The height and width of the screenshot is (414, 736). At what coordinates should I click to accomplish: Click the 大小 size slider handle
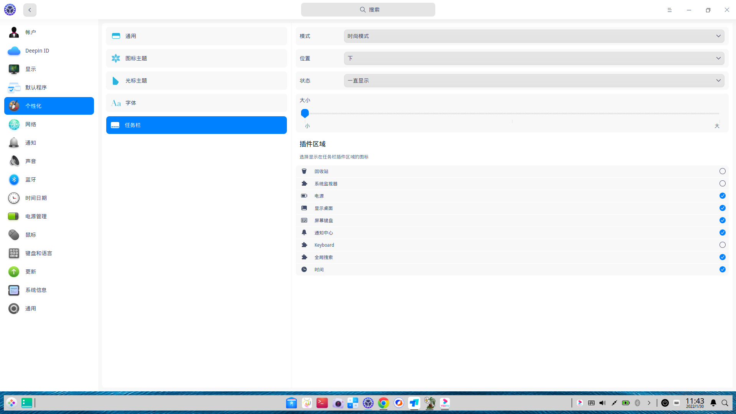point(305,113)
